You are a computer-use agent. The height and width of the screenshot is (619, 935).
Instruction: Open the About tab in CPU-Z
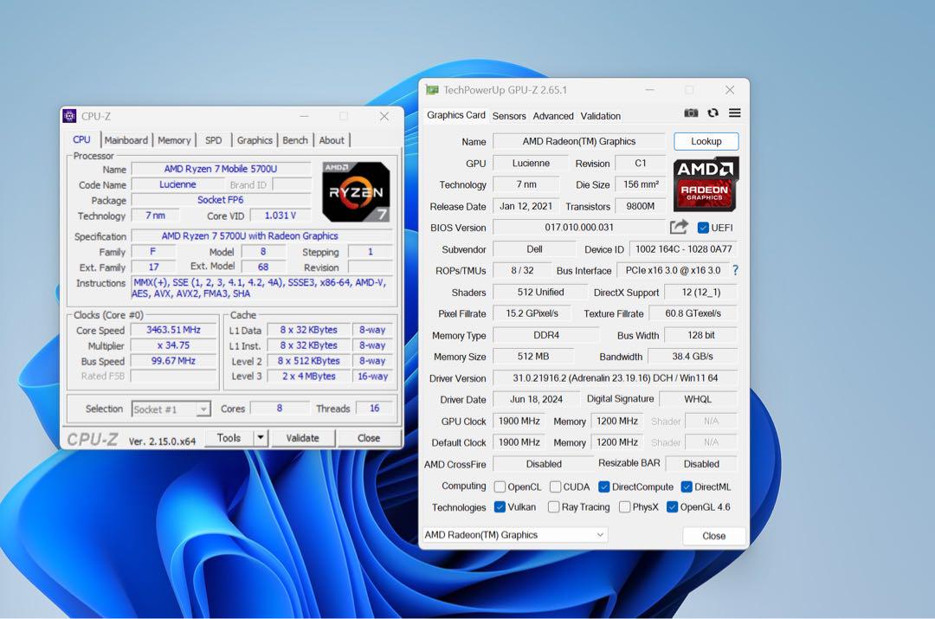pyautogui.click(x=332, y=140)
